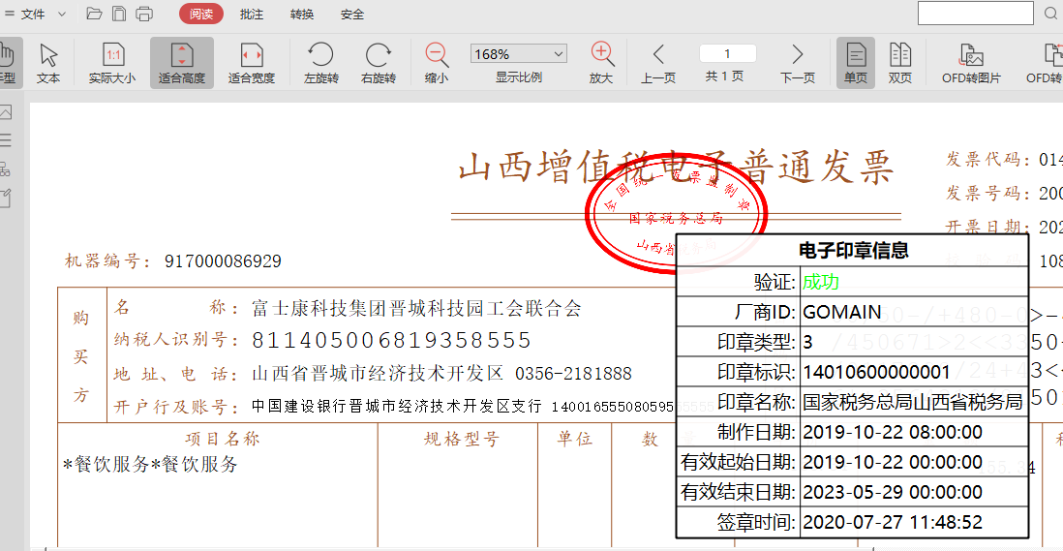Toggle 单页 single page view

click(856, 62)
